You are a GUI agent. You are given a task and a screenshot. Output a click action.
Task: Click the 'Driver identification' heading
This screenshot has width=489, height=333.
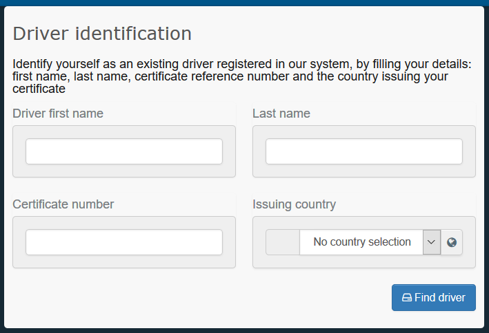tap(102, 34)
